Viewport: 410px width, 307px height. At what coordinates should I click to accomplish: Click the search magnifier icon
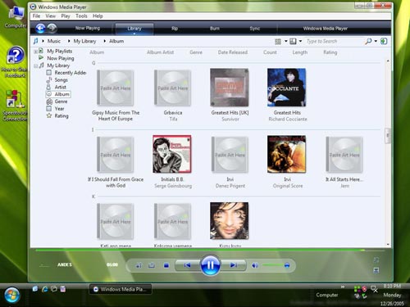coord(368,41)
